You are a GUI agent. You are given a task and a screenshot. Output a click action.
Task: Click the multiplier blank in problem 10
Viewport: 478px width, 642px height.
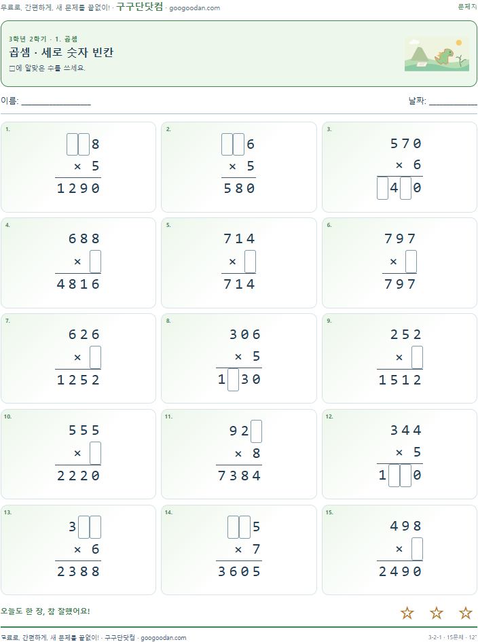coord(95,453)
